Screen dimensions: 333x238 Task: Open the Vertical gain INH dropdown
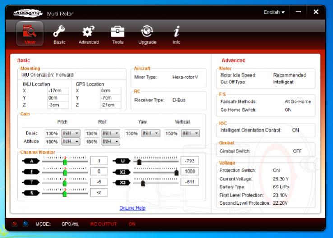[x=190, y=133]
